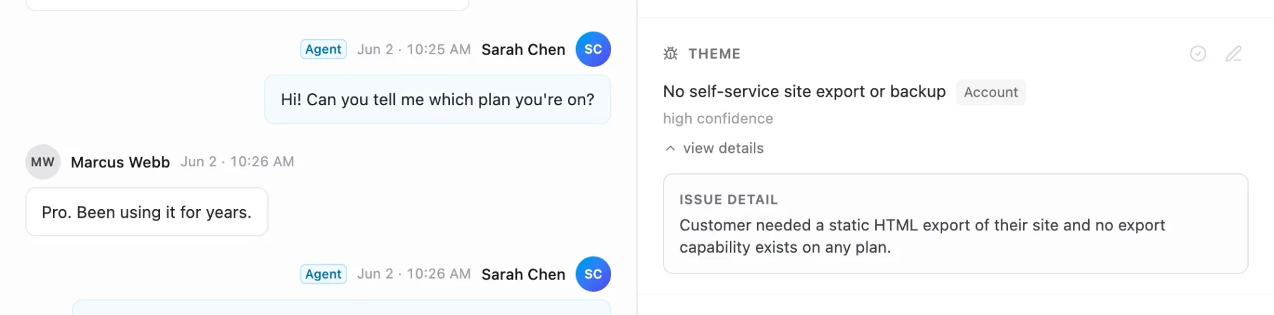
Task: Open Marcus Webb's MW avatar
Action: (x=43, y=162)
